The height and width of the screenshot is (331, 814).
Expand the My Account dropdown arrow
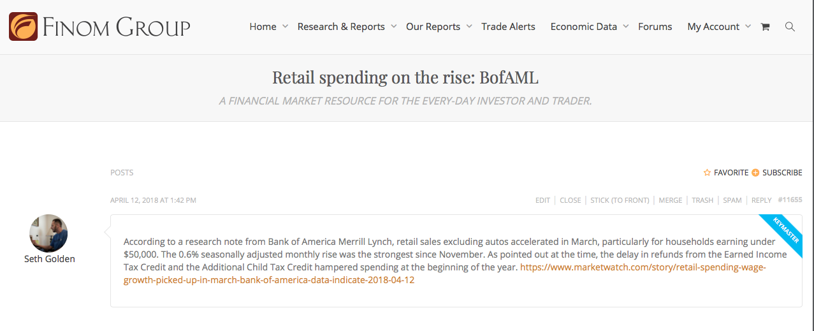(x=748, y=26)
